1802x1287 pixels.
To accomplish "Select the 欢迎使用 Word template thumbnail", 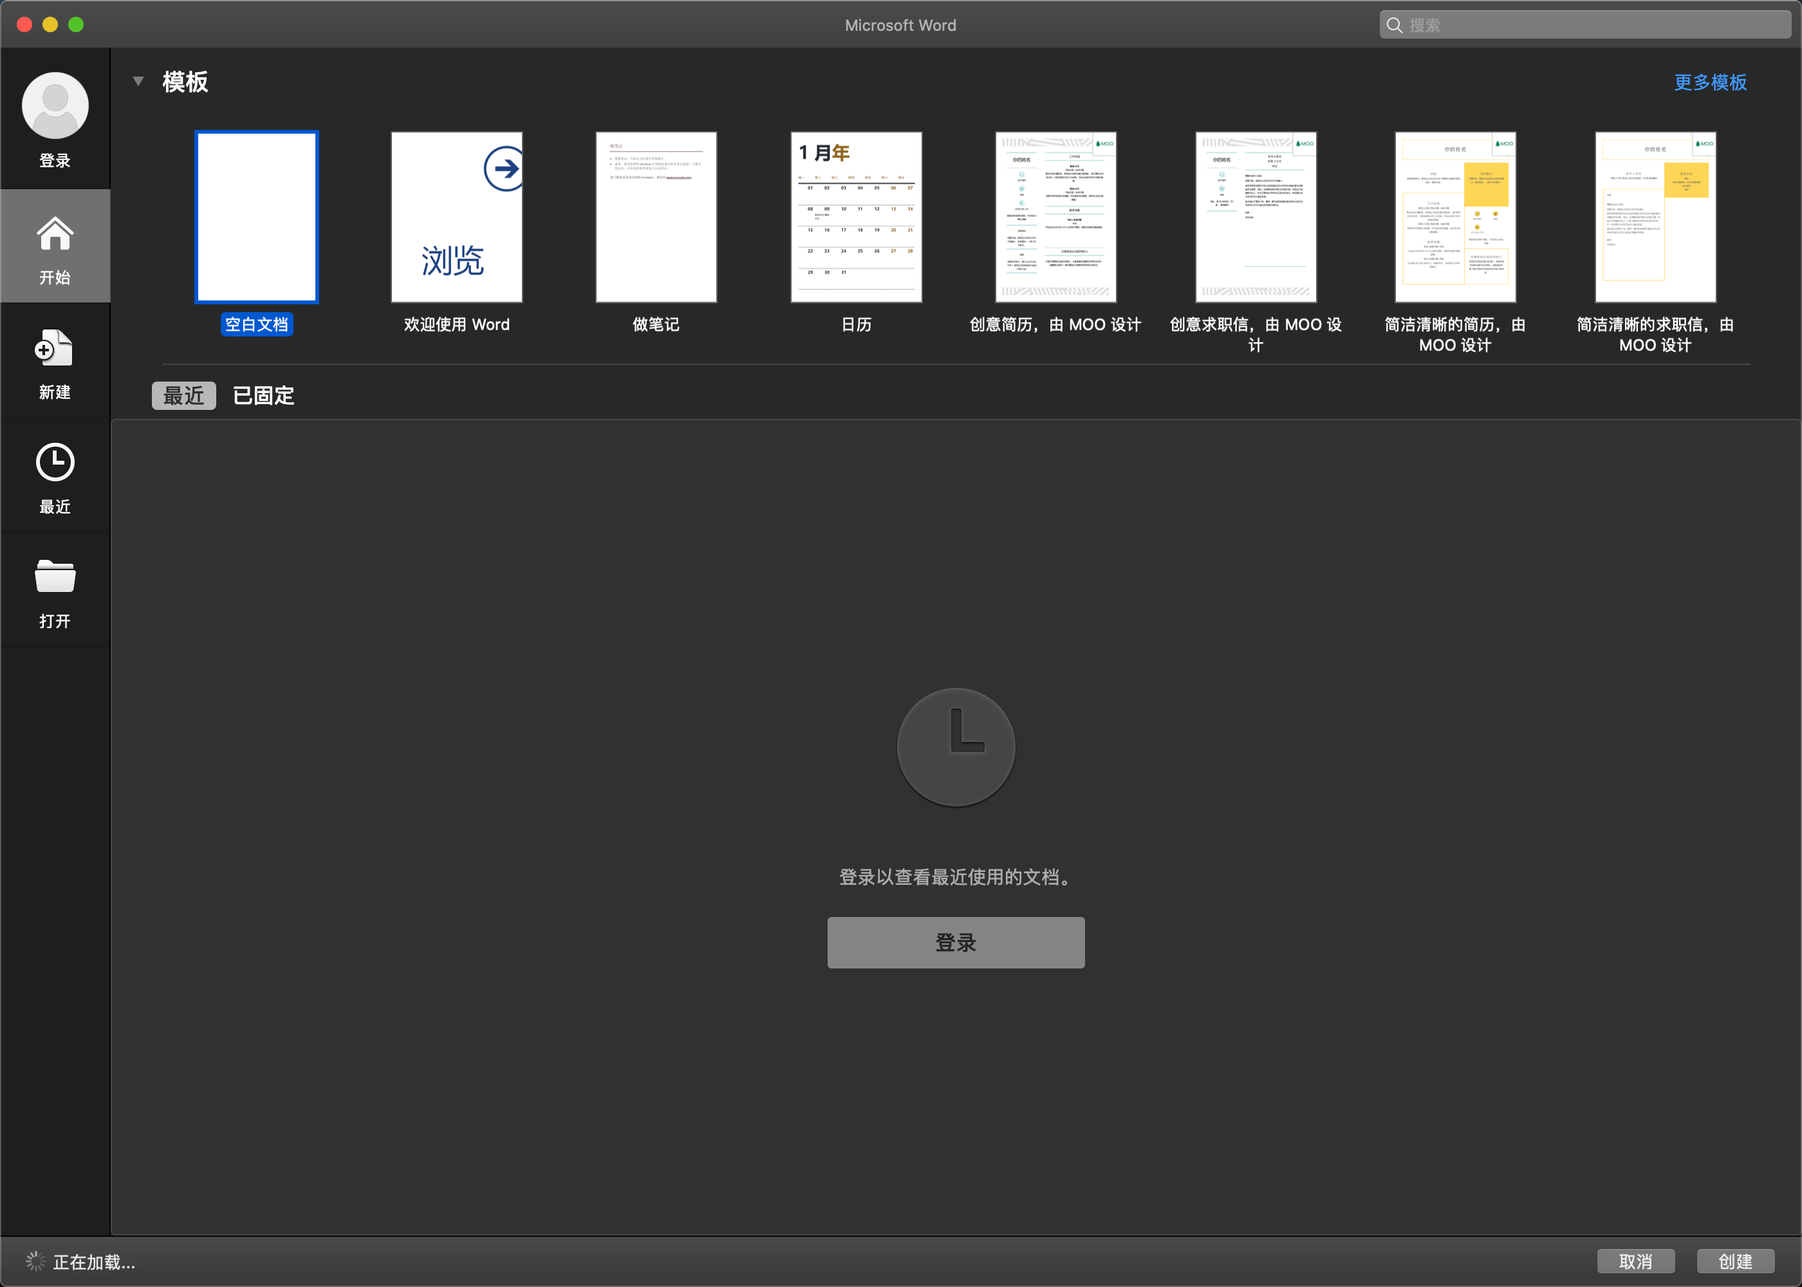I will [x=456, y=217].
